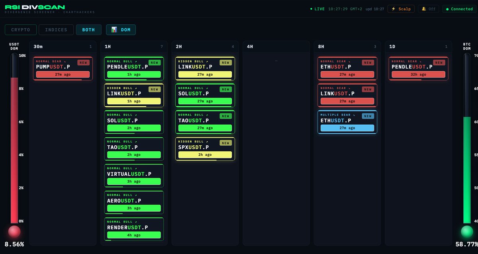
Task: Click the blue 27m ago bar on ETHUSDT.P
Action: pos(347,128)
